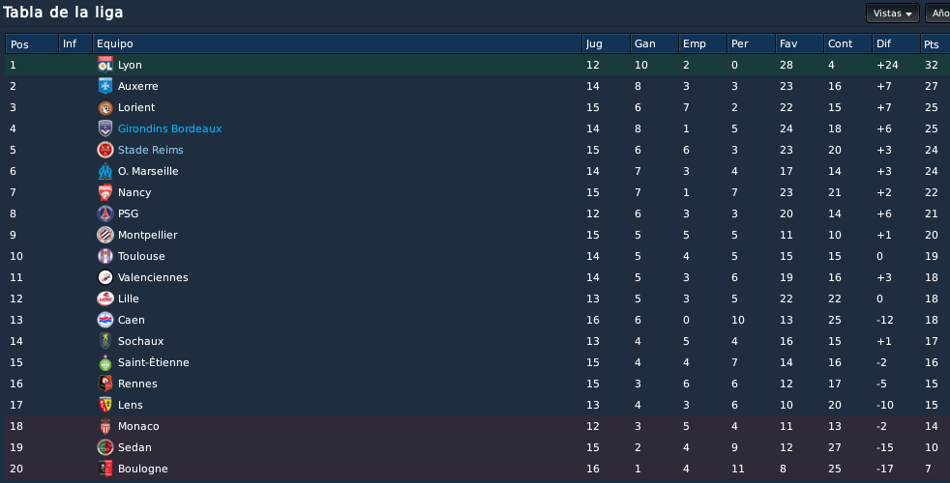Select the Boulogne table row
Image resolution: width=950 pixels, height=483 pixels.
point(478,469)
